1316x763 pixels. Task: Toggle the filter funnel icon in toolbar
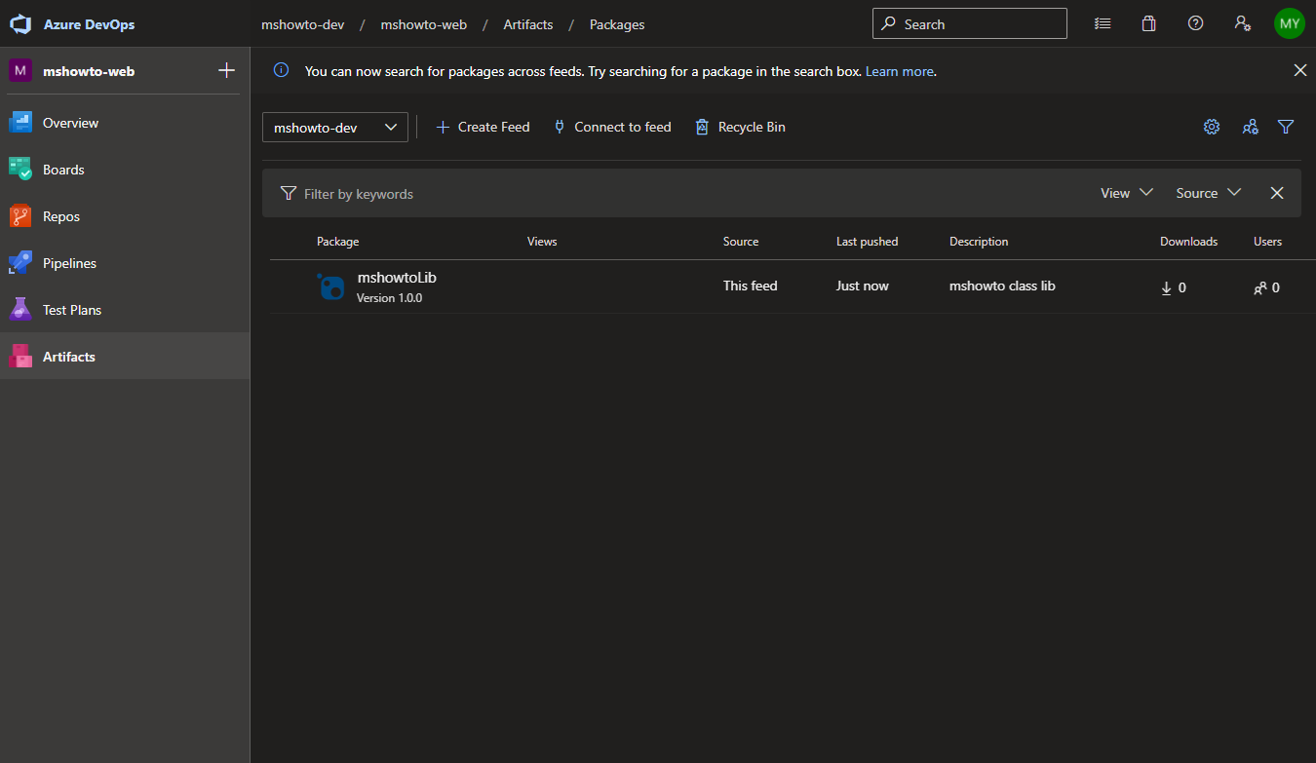1286,127
